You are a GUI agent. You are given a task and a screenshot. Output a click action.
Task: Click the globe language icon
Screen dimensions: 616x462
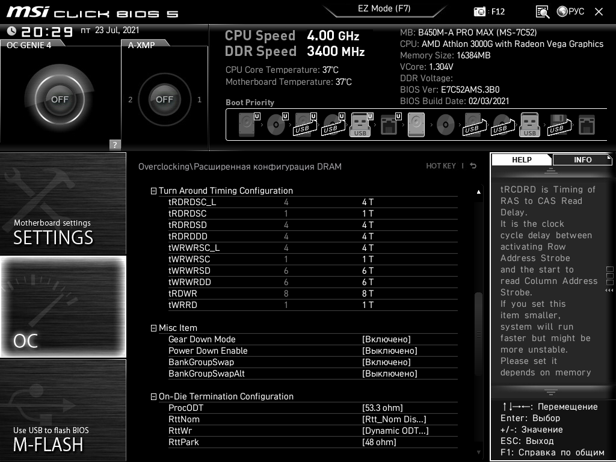tap(562, 11)
